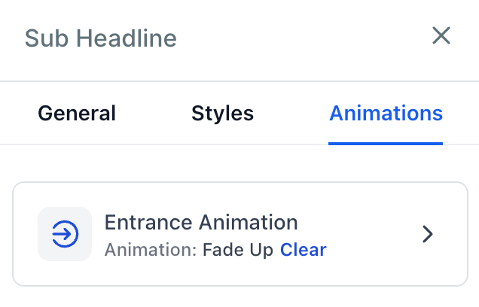The height and width of the screenshot is (307, 479).
Task: Click the 'Animation: Fade Up' subtitle
Action: pos(189,250)
